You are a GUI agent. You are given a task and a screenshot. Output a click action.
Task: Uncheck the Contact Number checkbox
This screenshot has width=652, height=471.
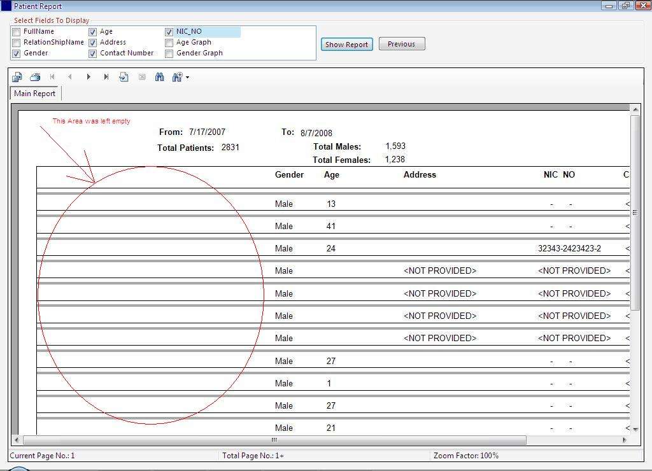pyautogui.click(x=93, y=53)
